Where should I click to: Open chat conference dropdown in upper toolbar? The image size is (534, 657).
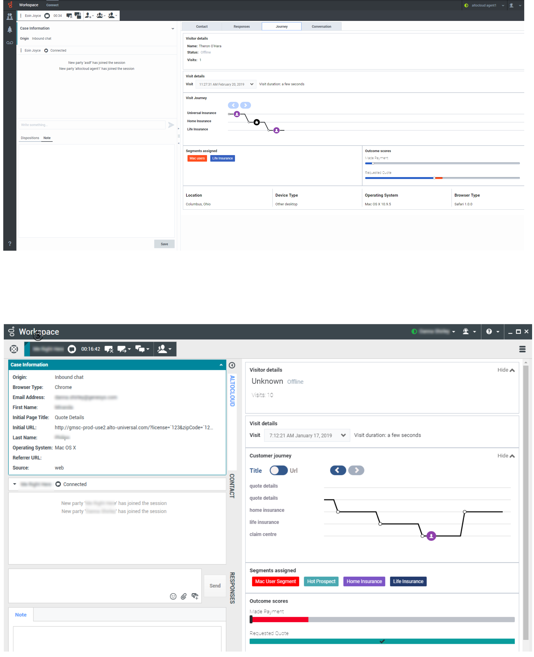[x=101, y=15]
